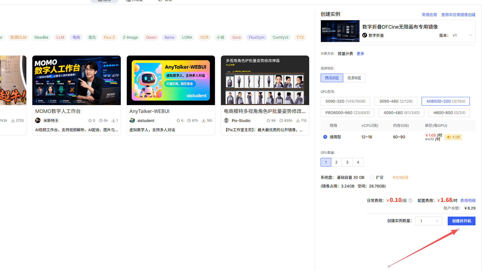Filter by the FluxGym tag

pyautogui.click(x=257, y=37)
